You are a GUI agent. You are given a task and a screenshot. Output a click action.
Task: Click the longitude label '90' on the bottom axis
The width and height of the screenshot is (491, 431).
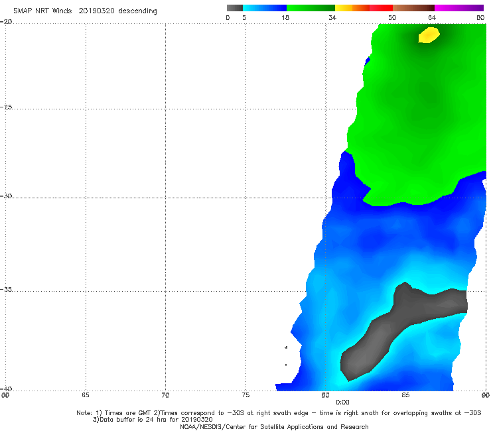tap(486, 395)
